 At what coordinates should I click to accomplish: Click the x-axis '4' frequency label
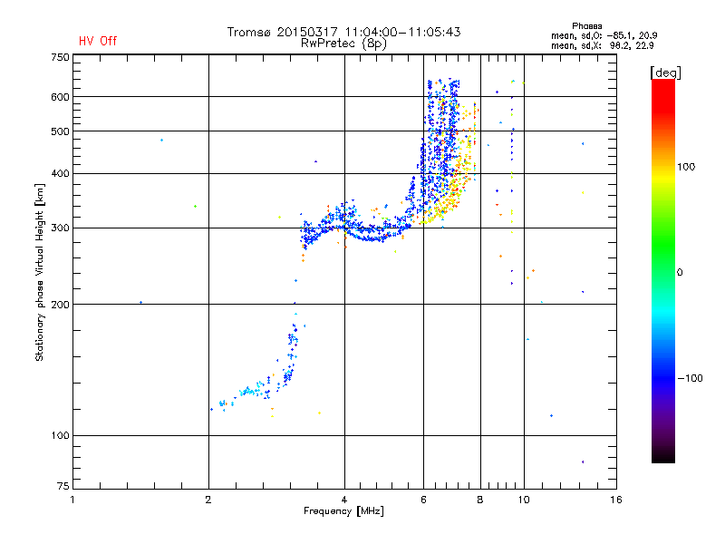(x=344, y=500)
